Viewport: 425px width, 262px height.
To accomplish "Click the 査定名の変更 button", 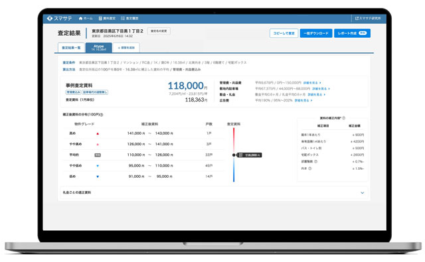I will pos(159,31).
